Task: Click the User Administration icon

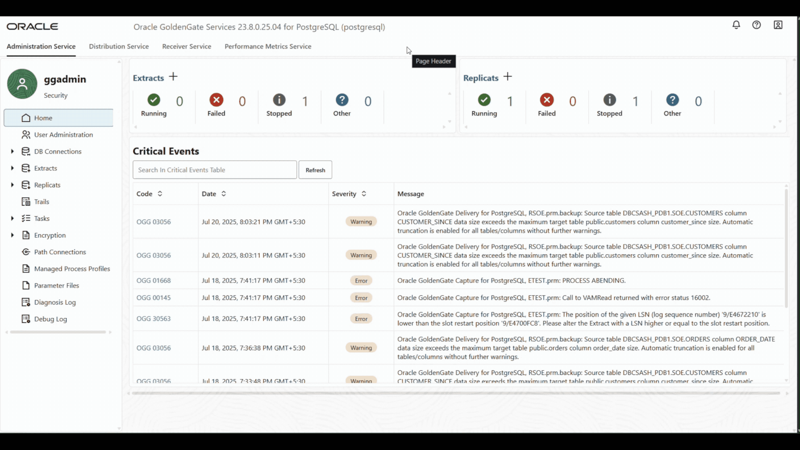Action: coord(26,134)
